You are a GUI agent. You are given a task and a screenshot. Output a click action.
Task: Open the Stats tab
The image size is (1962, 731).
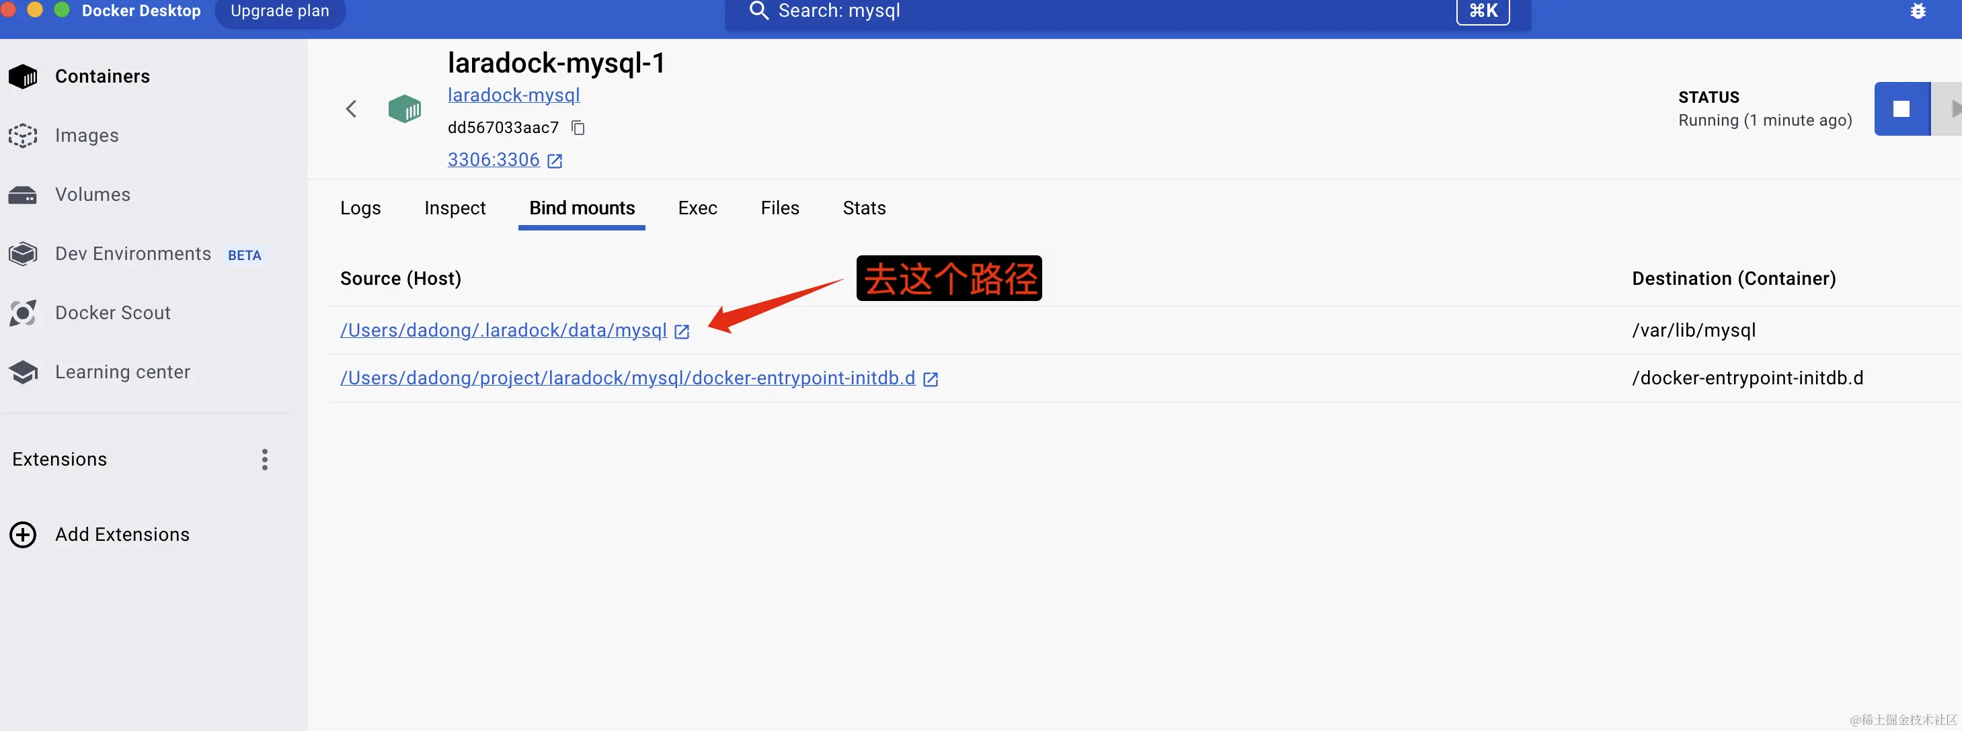[x=864, y=208]
